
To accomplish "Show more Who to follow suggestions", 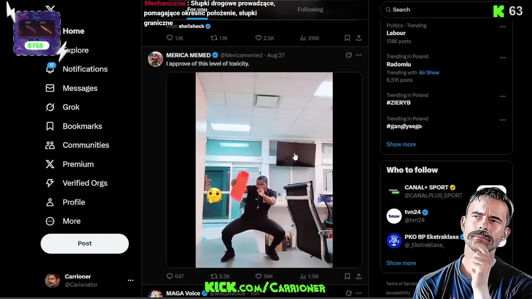I will [401, 263].
